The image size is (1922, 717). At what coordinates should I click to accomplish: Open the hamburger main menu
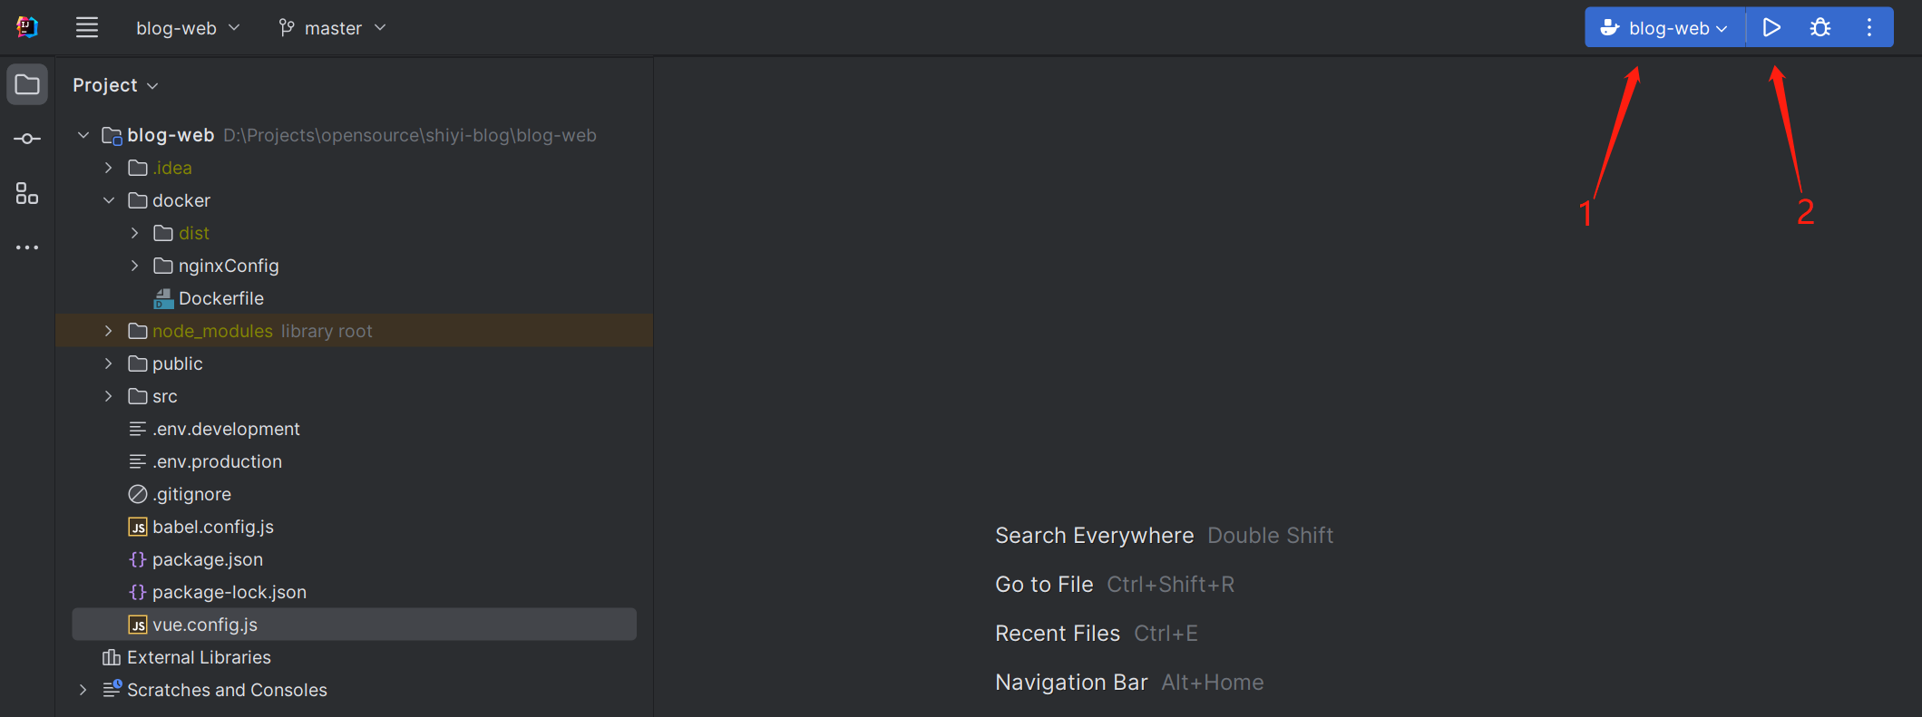87,28
